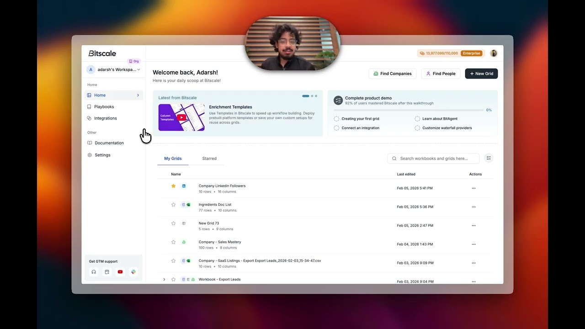Star the Company - SaaS Listings grid
The width and height of the screenshot is (585, 329).
(173, 261)
